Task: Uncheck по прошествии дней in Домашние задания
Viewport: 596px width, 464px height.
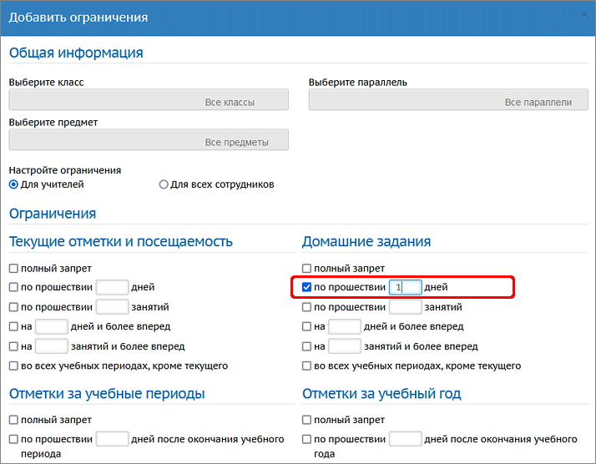Action: (306, 287)
